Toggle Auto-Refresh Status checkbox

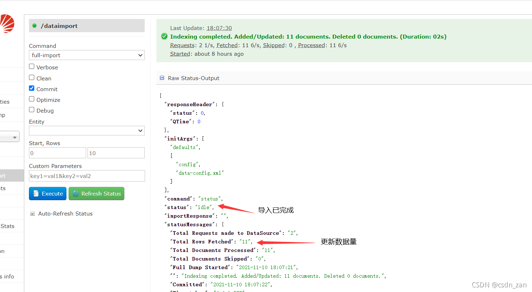[33, 213]
